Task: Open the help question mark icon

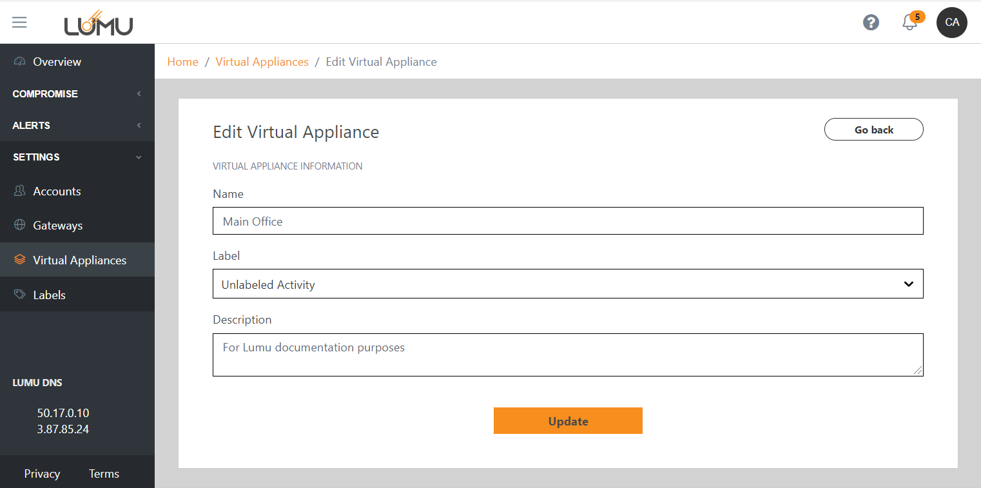Action: 871,22
